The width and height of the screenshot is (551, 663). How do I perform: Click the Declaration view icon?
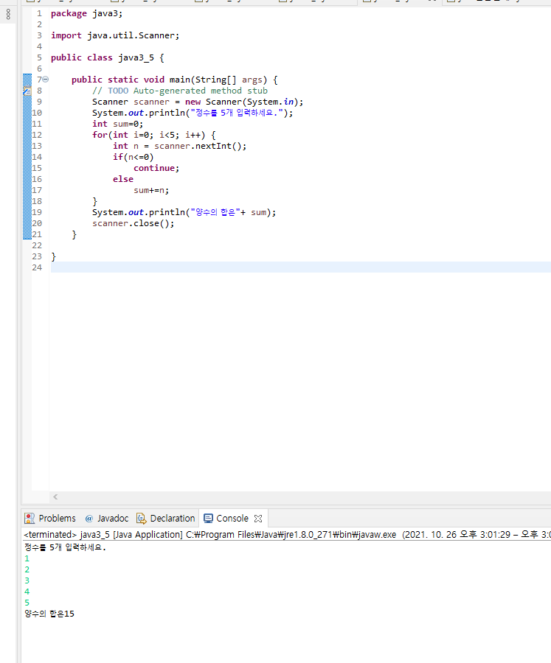coord(142,519)
